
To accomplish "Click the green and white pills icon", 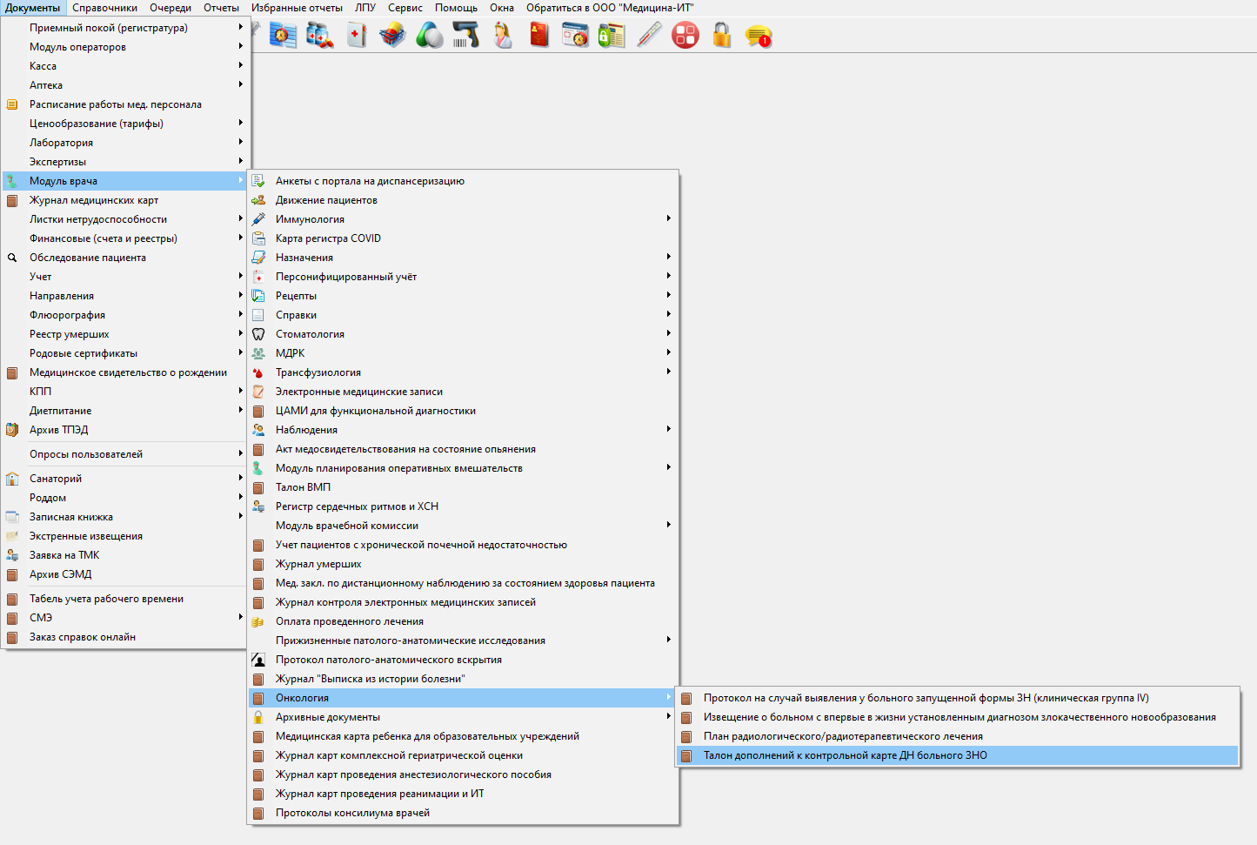I will pos(430,36).
